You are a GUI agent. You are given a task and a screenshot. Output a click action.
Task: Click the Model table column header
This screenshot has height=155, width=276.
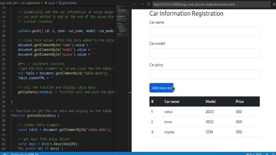210,102
